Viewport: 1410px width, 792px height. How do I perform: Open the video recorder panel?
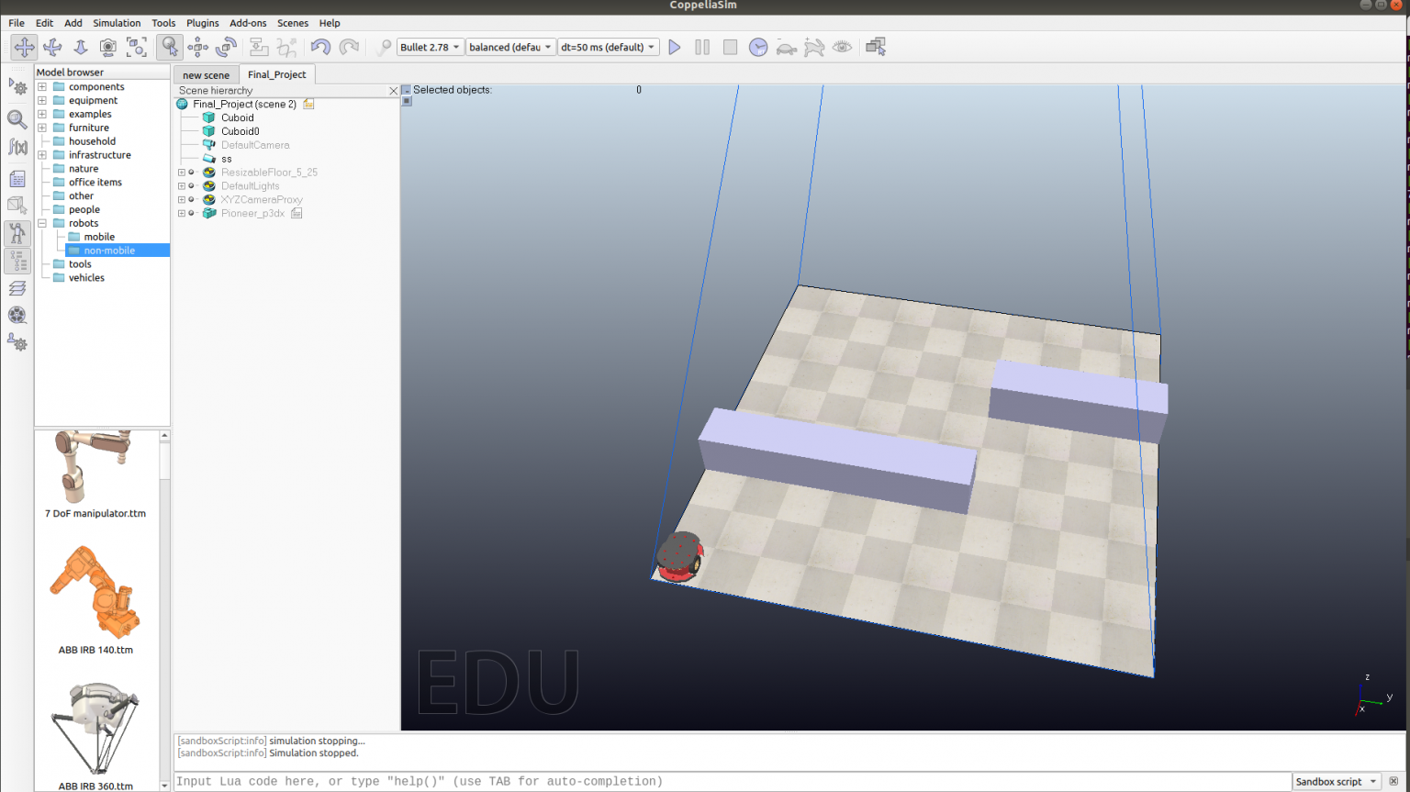(17, 315)
